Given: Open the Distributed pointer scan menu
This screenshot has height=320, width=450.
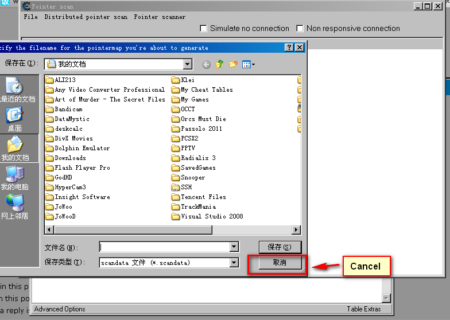Looking at the screenshot, I should (x=86, y=17).
